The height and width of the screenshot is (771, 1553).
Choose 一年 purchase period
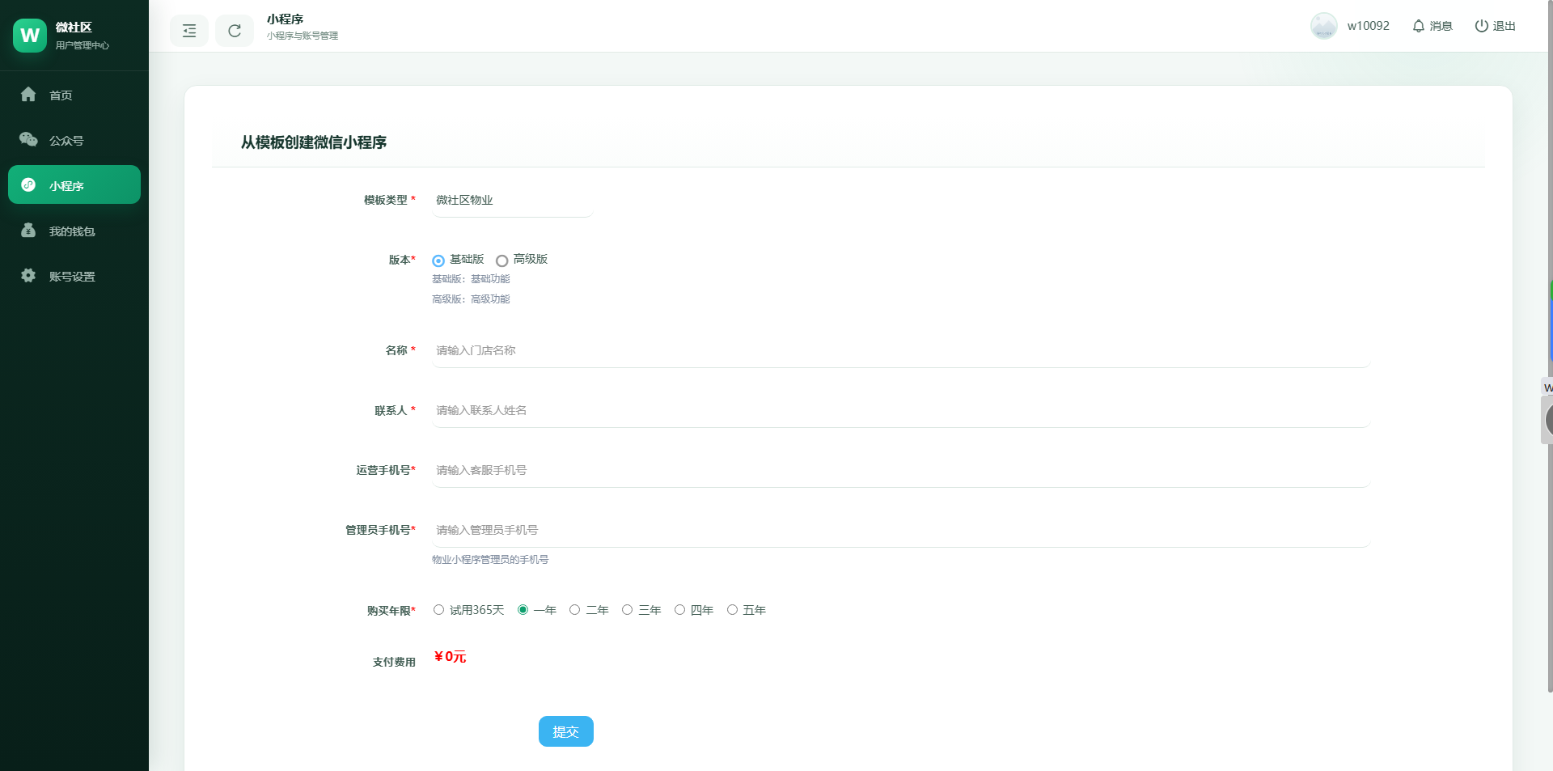click(523, 610)
